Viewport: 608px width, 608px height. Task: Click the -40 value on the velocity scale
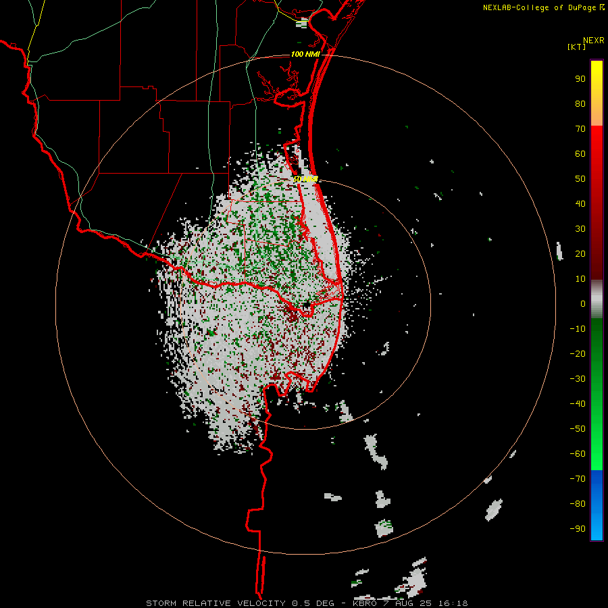click(578, 404)
